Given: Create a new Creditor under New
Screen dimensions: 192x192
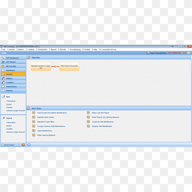Looking at the screenshot, I should (10, 108).
